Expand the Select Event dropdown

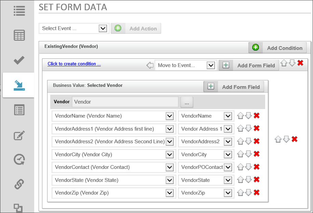(x=103, y=28)
